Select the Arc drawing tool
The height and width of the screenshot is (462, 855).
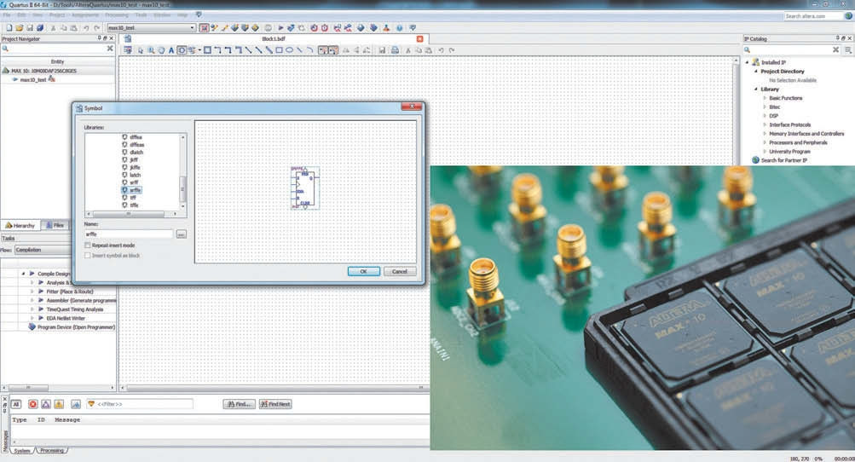[309, 50]
